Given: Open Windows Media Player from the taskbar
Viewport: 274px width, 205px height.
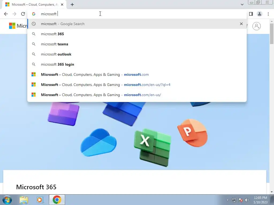Looking at the screenshot, I should pyautogui.click(x=40, y=200).
